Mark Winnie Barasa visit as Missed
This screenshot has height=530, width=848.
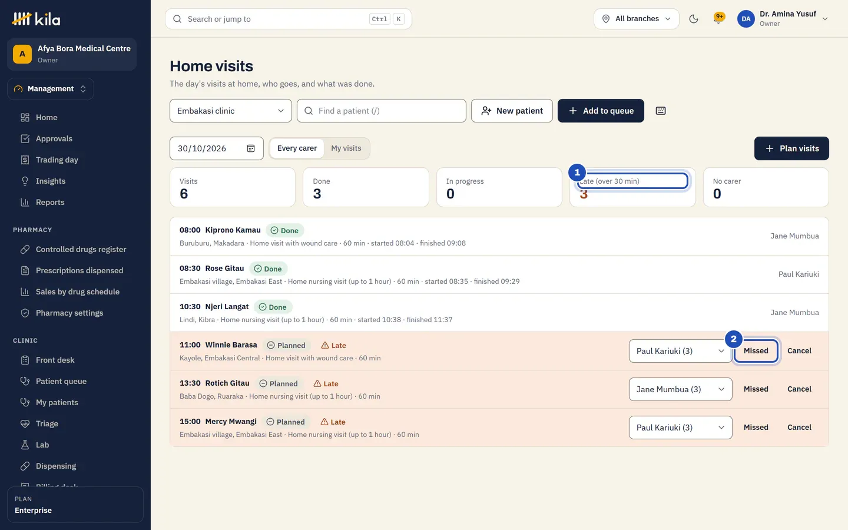click(756, 351)
